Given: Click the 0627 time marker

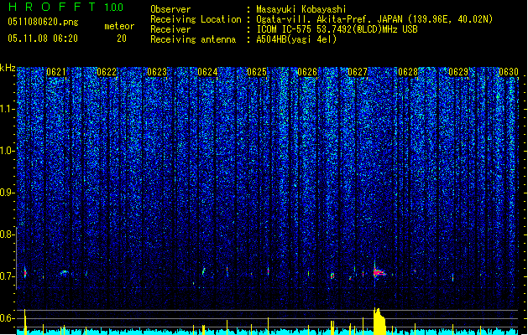Looking at the screenshot, I should (x=358, y=72).
